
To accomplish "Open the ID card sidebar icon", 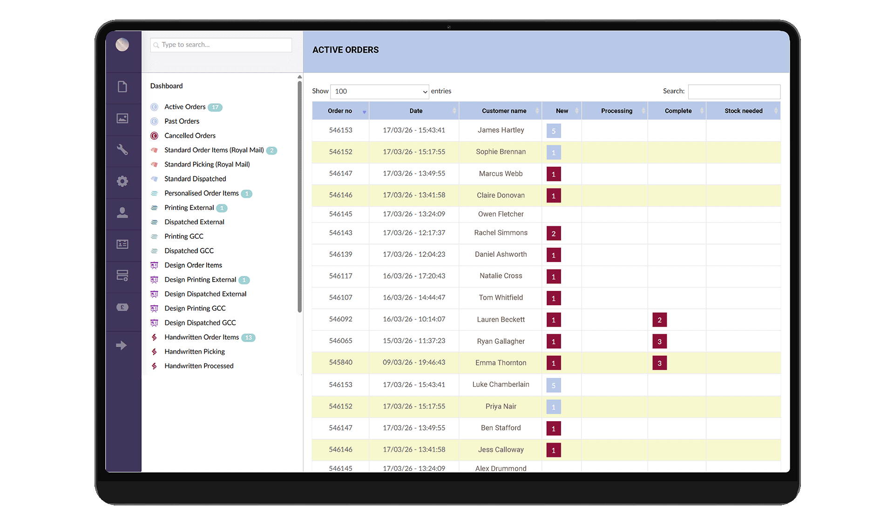I will (x=122, y=244).
